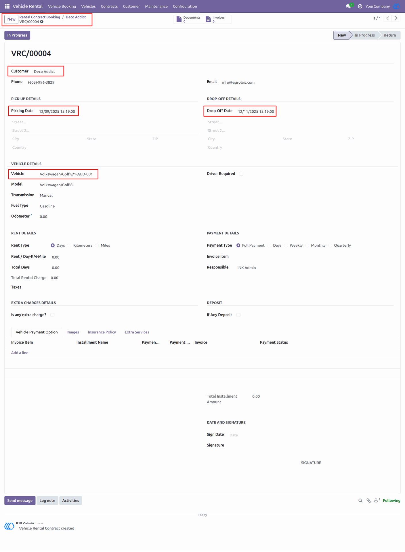The width and height of the screenshot is (405, 552).
Task: Click the attachments paperclip icon
Action: pos(368,501)
